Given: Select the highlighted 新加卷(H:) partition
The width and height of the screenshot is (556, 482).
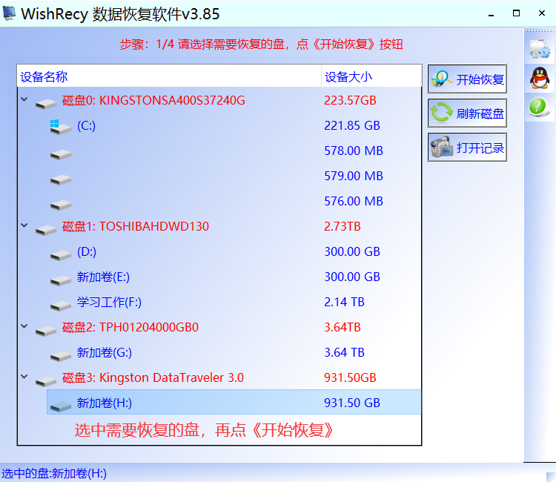Looking at the screenshot, I should [x=234, y=402].
